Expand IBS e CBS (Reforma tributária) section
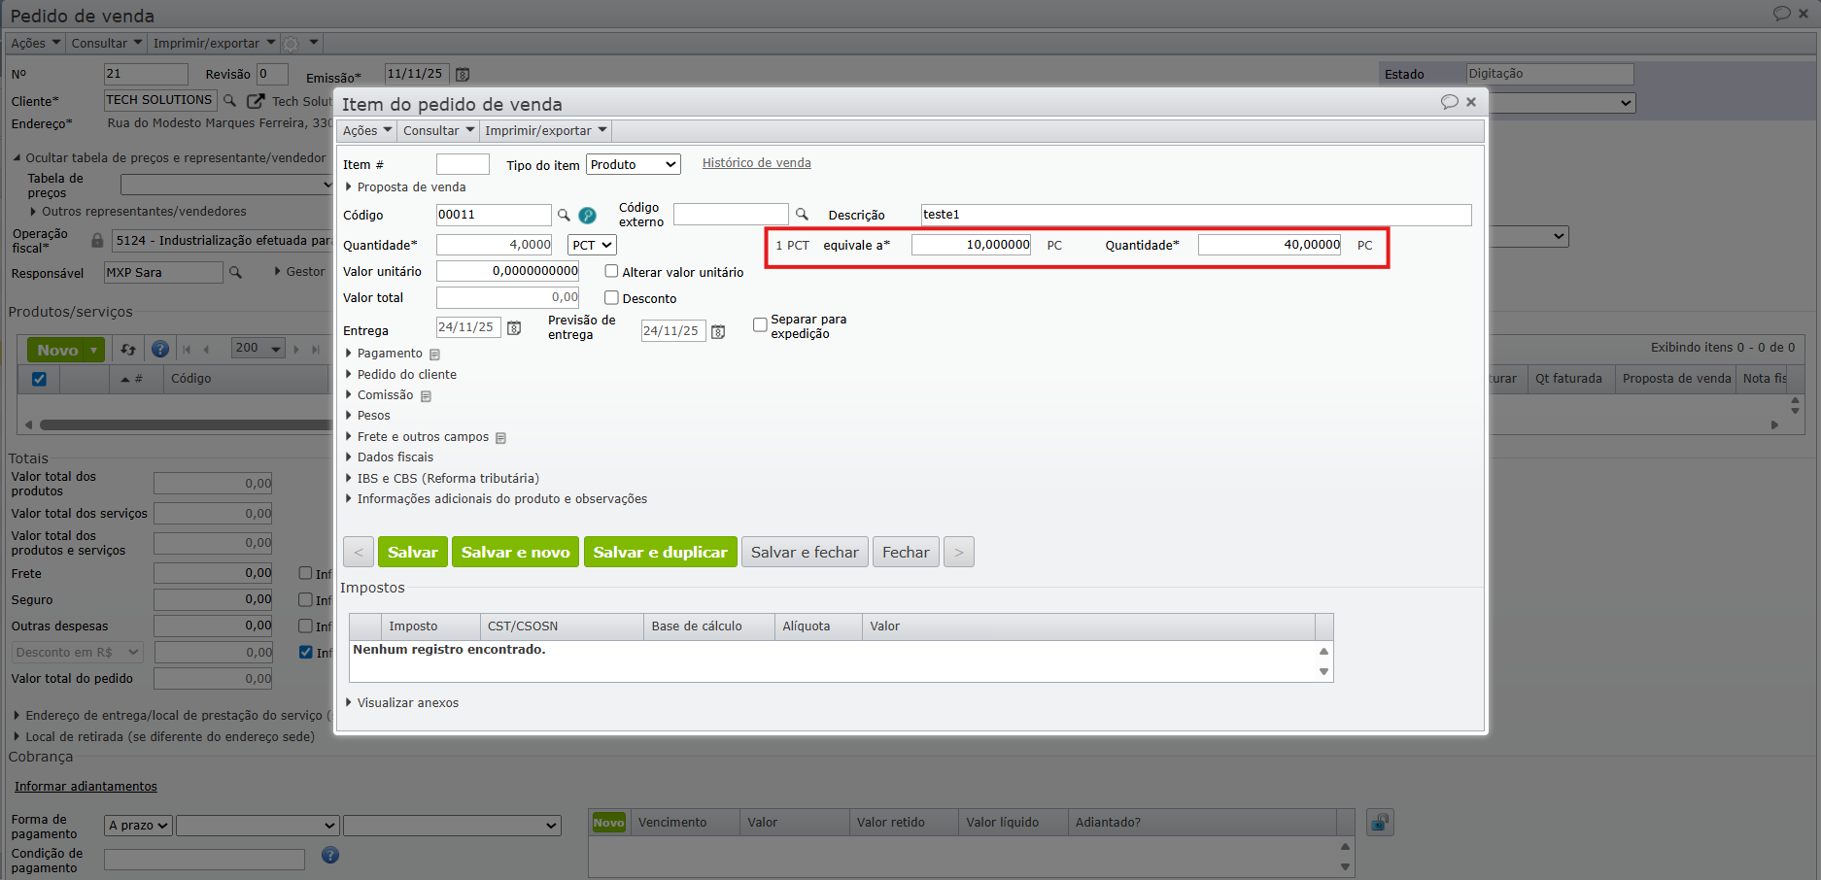The image size is (1821, 880). tap(442, 479)
